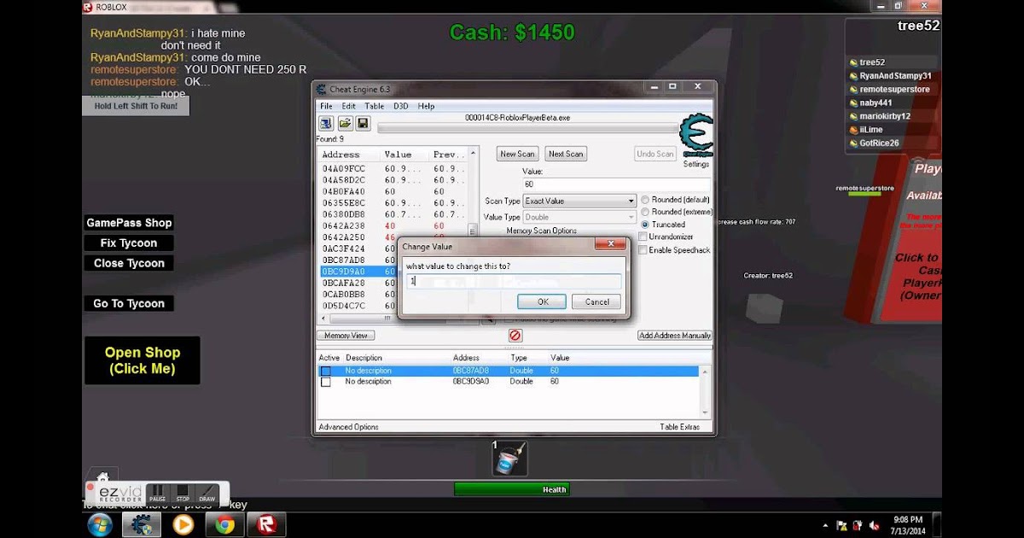Screen dimensions: 1024x538
Task: Click the Memory View button
Action: tap(346, 336)
